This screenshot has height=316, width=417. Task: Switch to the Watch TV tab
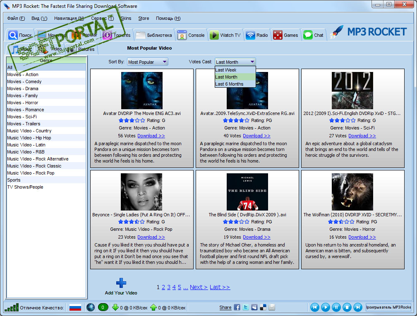[x=225, y=35]
